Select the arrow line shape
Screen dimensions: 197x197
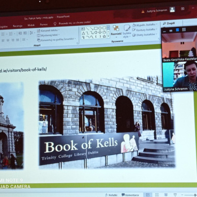pos(92,29)
